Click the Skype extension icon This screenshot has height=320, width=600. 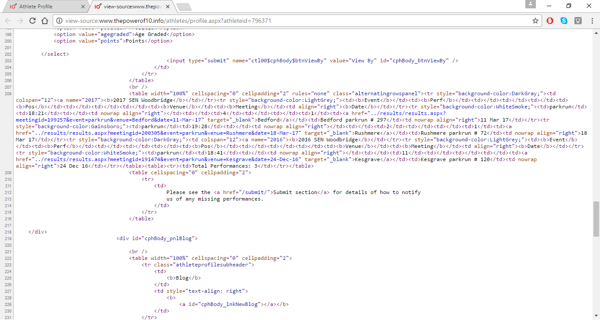tap(564, 21)
